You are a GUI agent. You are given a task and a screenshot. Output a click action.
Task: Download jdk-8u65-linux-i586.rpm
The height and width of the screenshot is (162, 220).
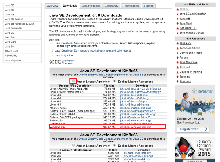[x=134, y=95]
